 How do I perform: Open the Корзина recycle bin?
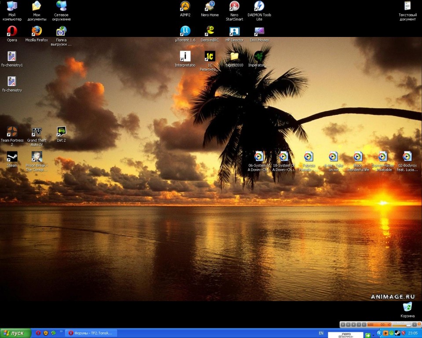(x=407, y=307)
